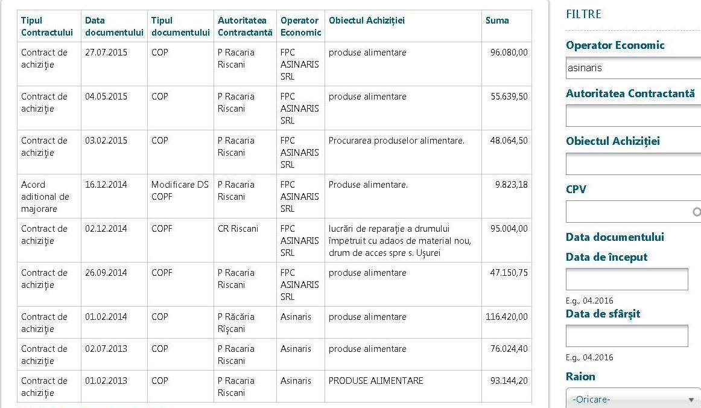Sort by Operator Economic table header
This screenshot has width=701, height=408.
pos(300,26)
